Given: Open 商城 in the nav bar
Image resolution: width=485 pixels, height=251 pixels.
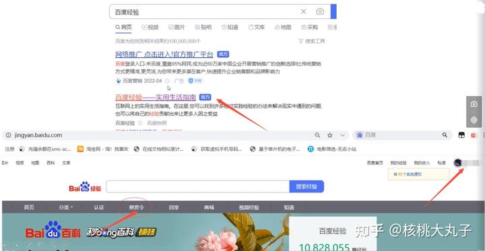Looking at the screenshot, I should [209, 207].
